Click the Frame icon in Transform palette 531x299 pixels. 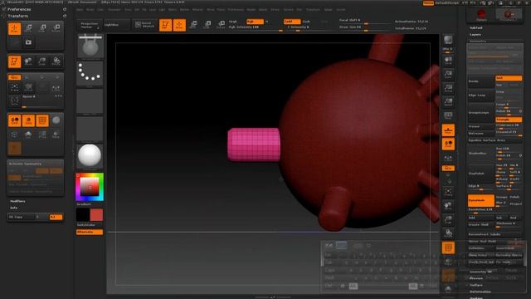click(15, 88)
